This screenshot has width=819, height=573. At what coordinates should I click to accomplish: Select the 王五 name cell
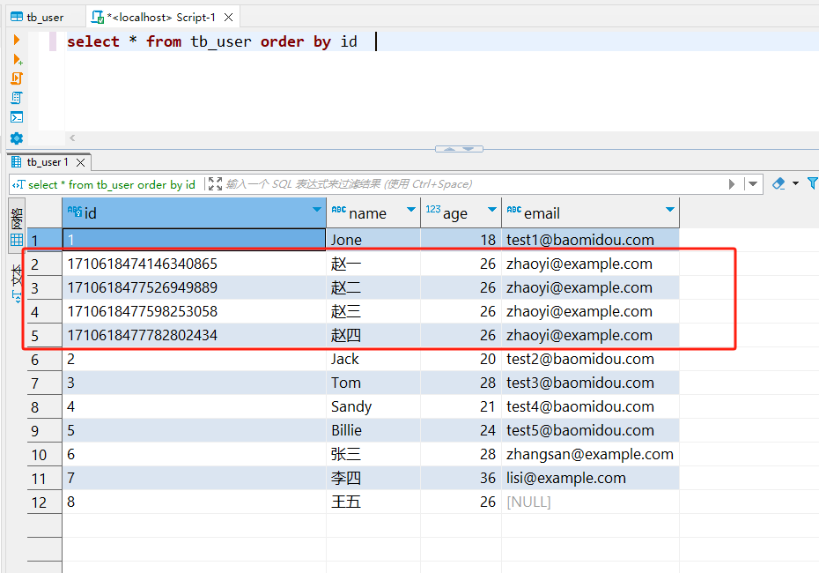[373, 502]
